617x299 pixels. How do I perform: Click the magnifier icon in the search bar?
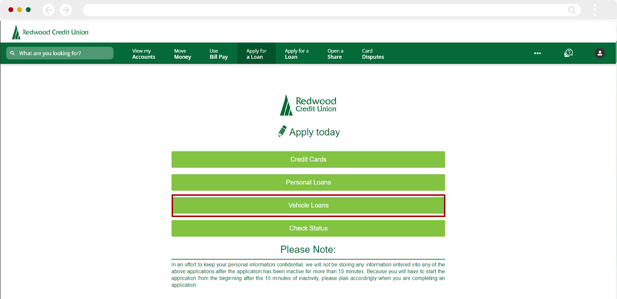[x=571, y=10]
